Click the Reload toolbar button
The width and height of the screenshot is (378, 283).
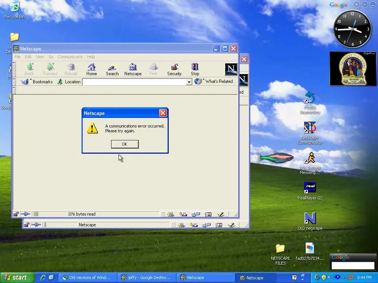click(71, 69)
